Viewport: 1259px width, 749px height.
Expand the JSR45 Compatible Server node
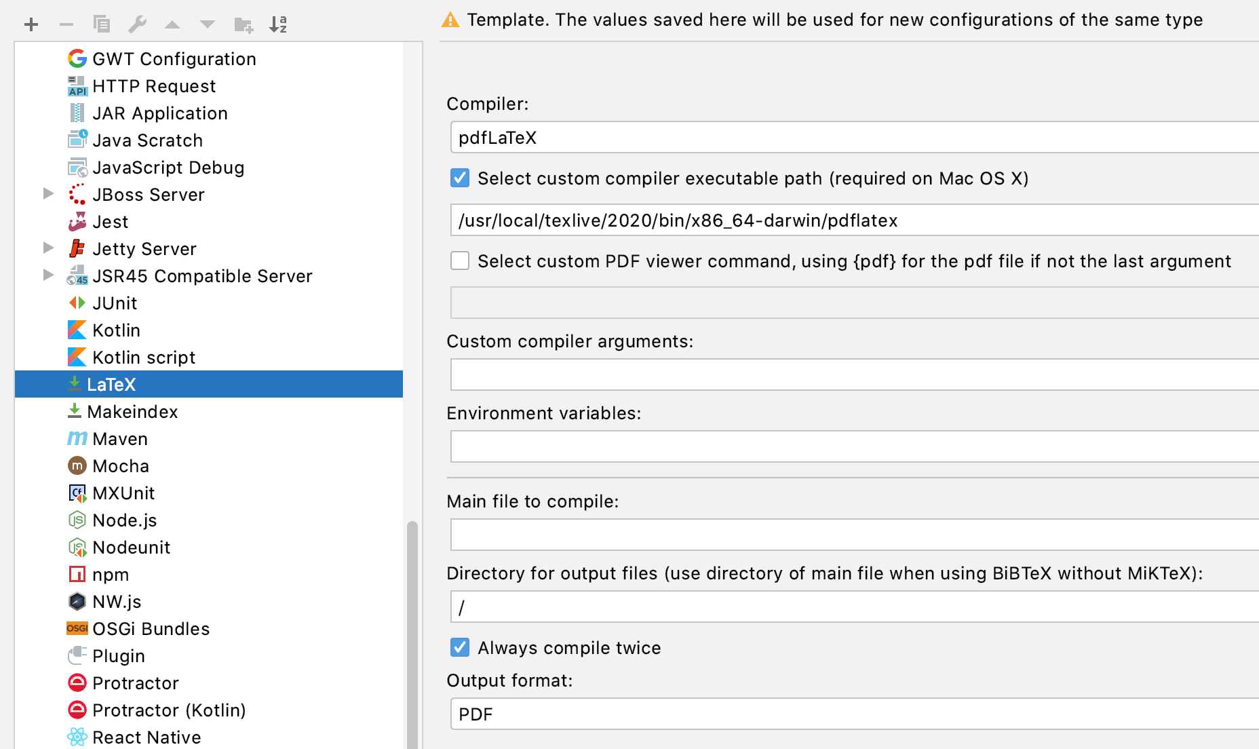coord(48,275)
